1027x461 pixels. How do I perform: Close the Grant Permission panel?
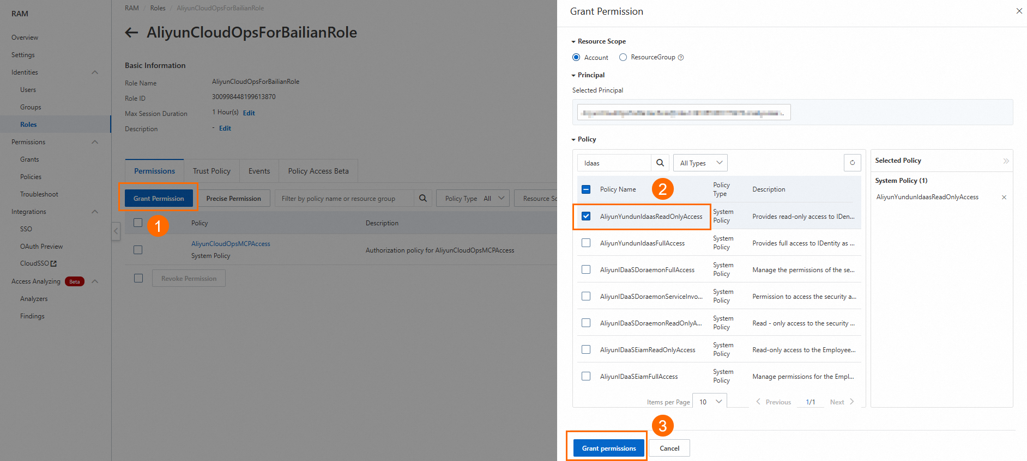coord(1019,11)
